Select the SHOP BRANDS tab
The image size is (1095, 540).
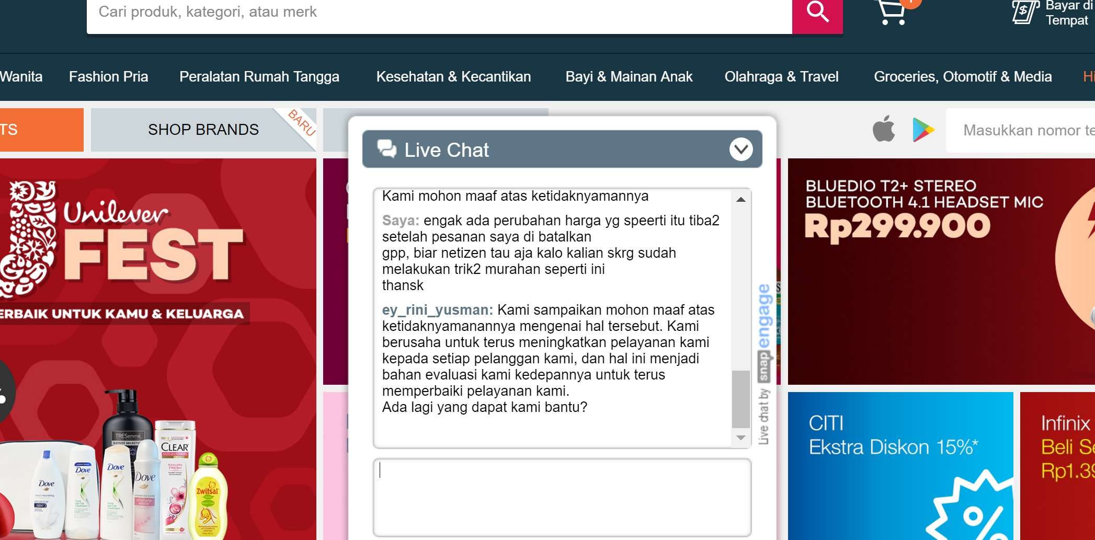pos(203,130)
